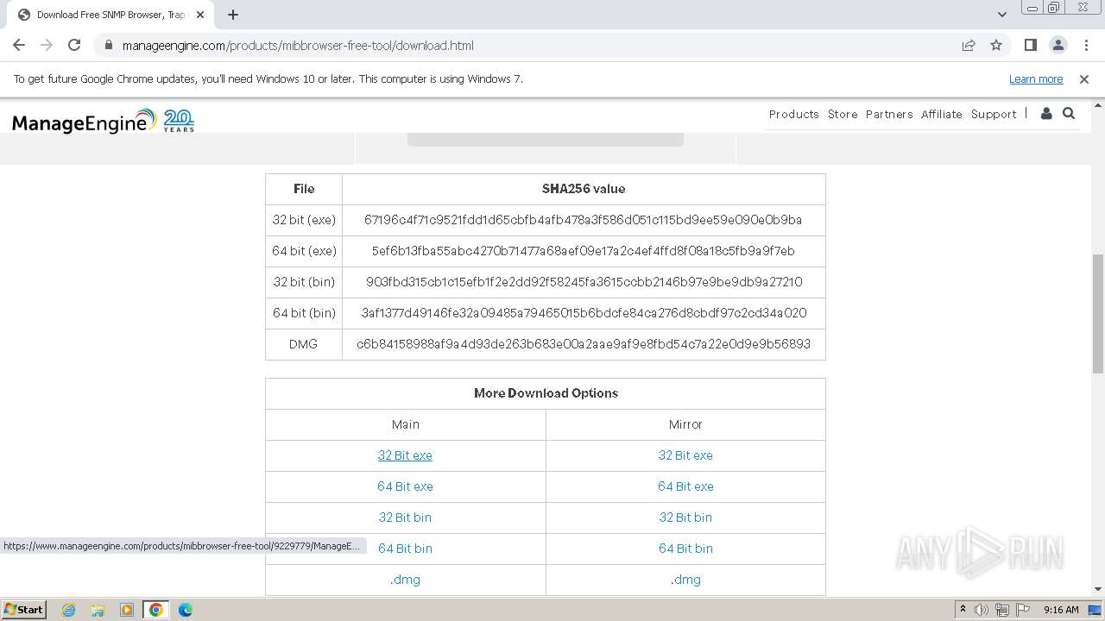The image size is (1105, 621).
Task: Download the Mirror 64 Bit exe
Action: click(x=685, y=486)
